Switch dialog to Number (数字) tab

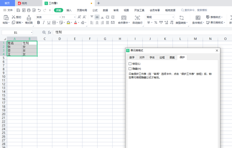pos(132,58)
